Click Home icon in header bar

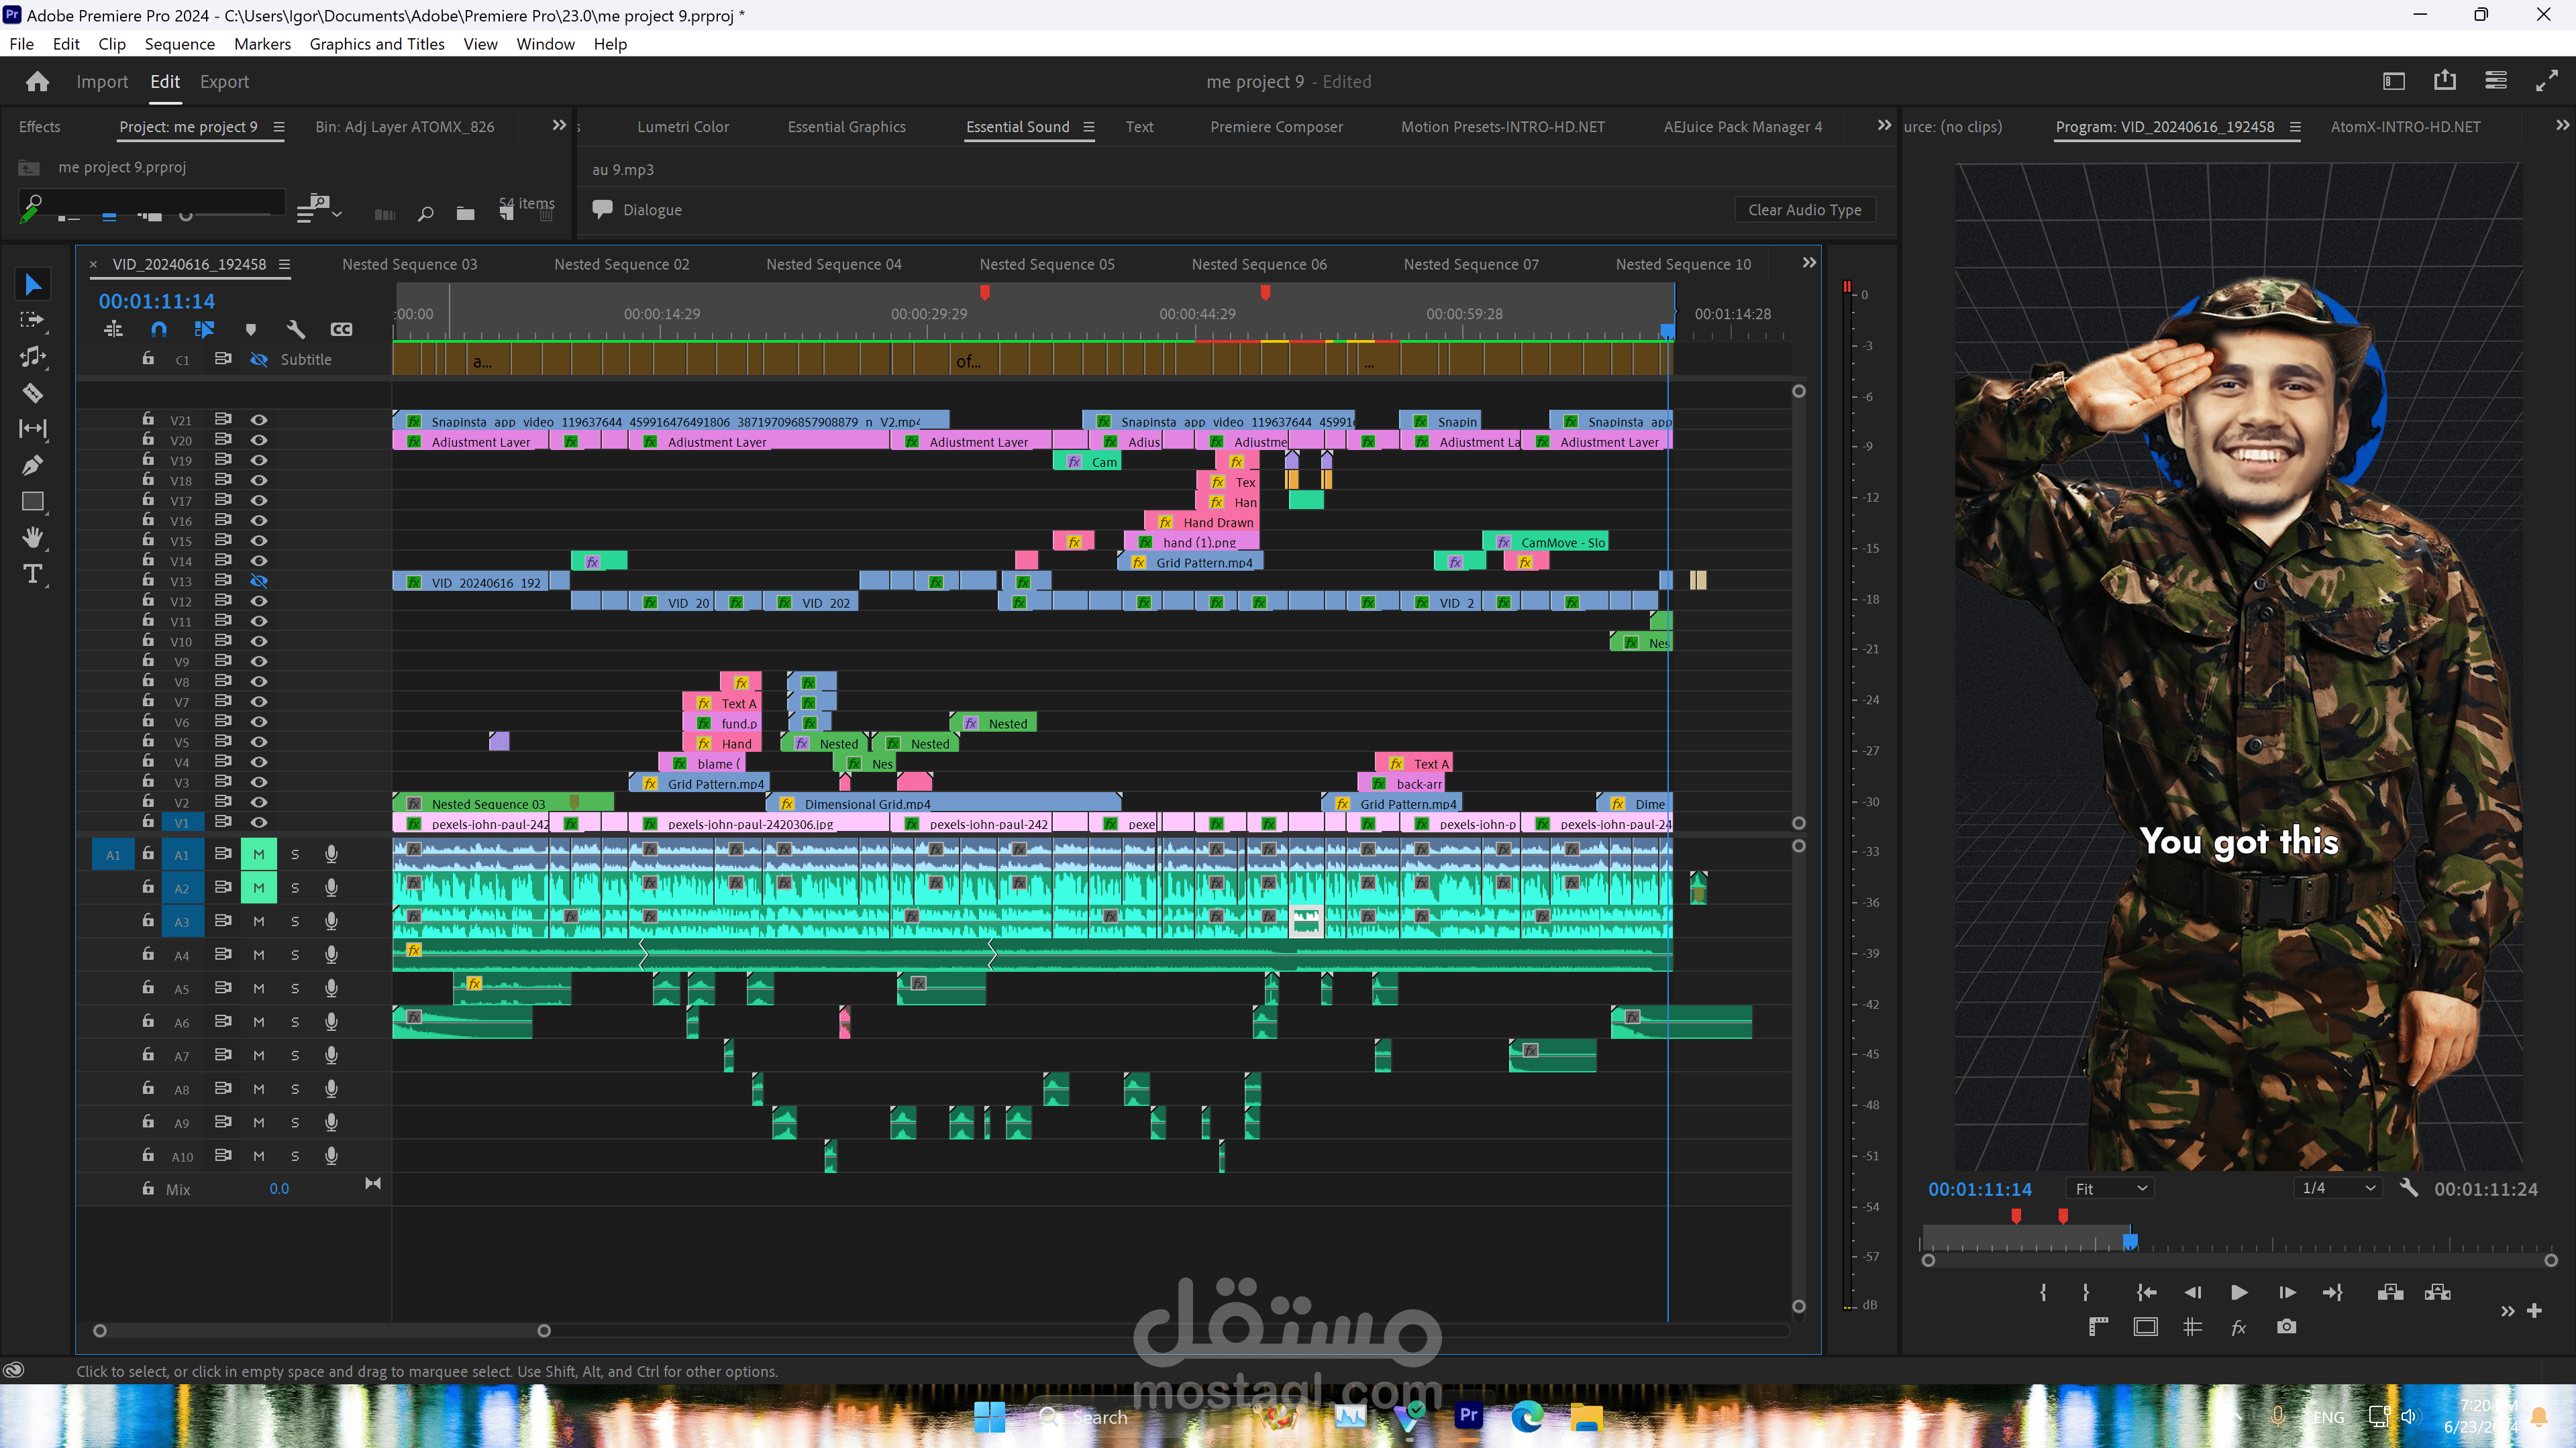click(37, 82)
